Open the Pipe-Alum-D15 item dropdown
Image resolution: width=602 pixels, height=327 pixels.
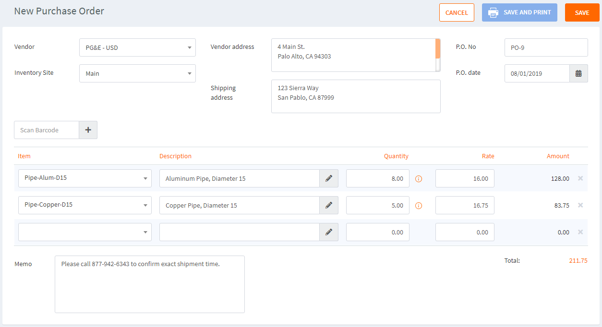tap(85, 178)
